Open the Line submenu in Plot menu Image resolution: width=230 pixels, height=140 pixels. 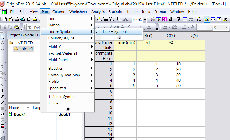[67, 18]
